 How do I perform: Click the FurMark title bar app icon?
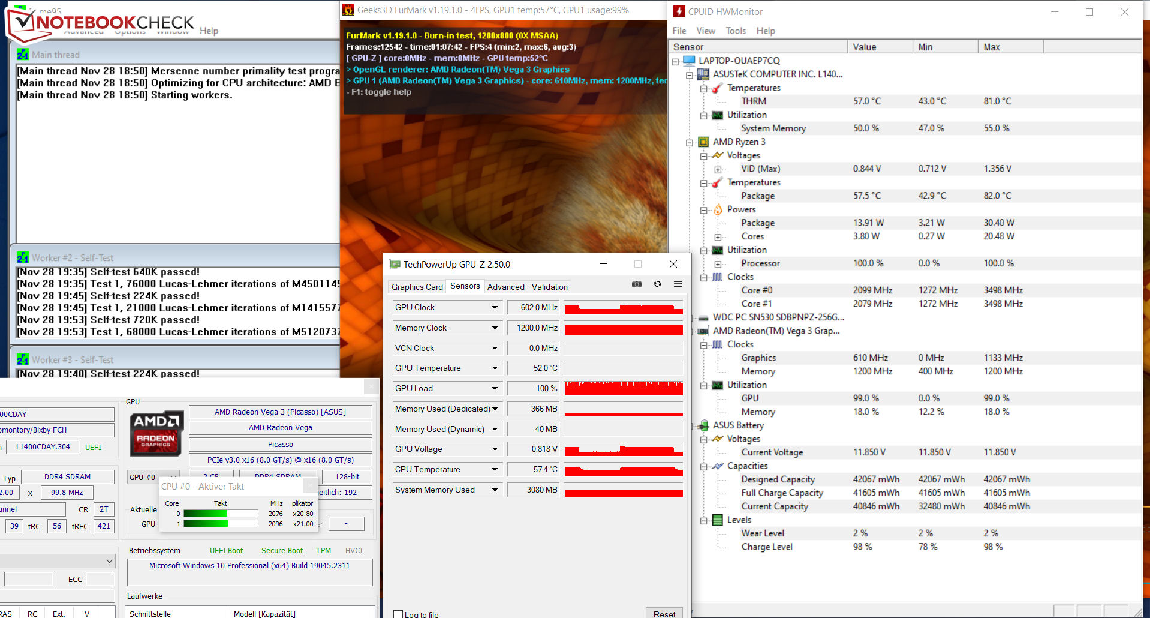348,10
